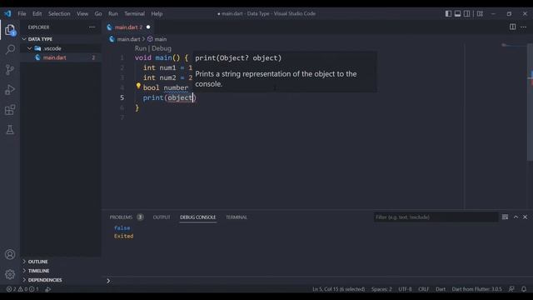Open the debug console view options icon
This screenshot has width=533, height=300.
click(505, 217)
